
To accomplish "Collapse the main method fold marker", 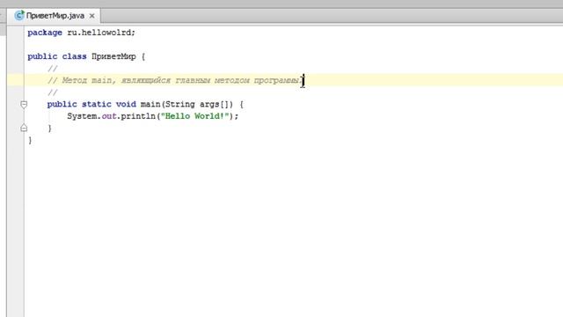I will (x=24, y=105).
